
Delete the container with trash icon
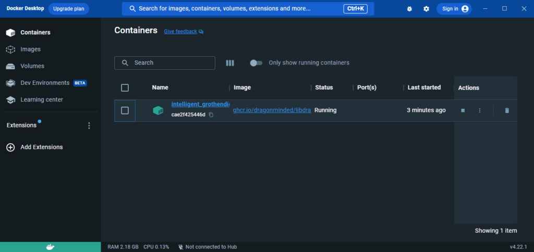(x=507, y=110)
